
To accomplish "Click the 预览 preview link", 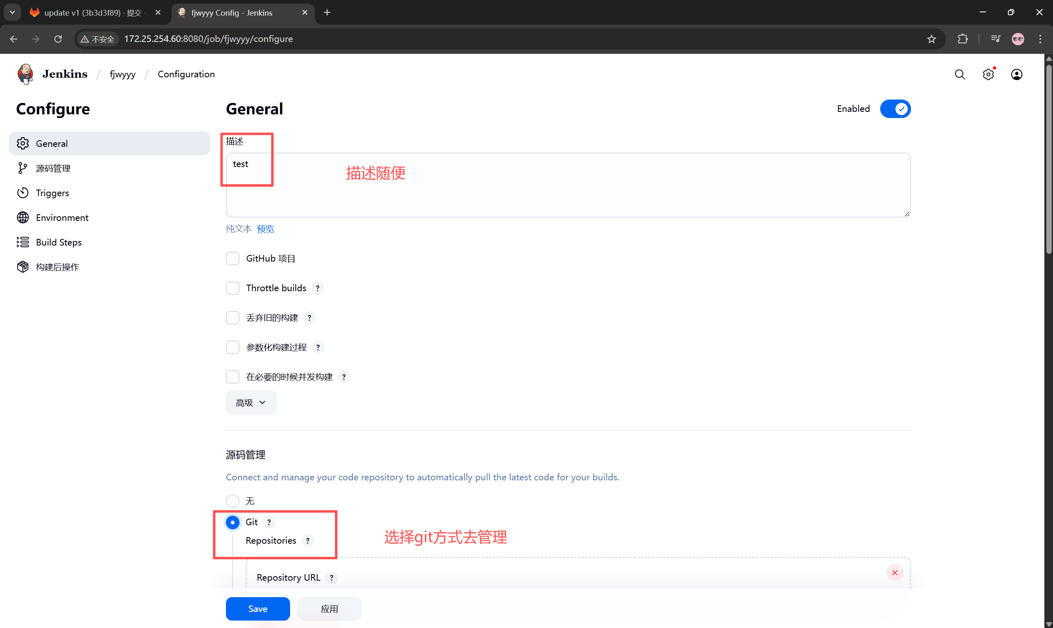I will [x=265, y=229].
